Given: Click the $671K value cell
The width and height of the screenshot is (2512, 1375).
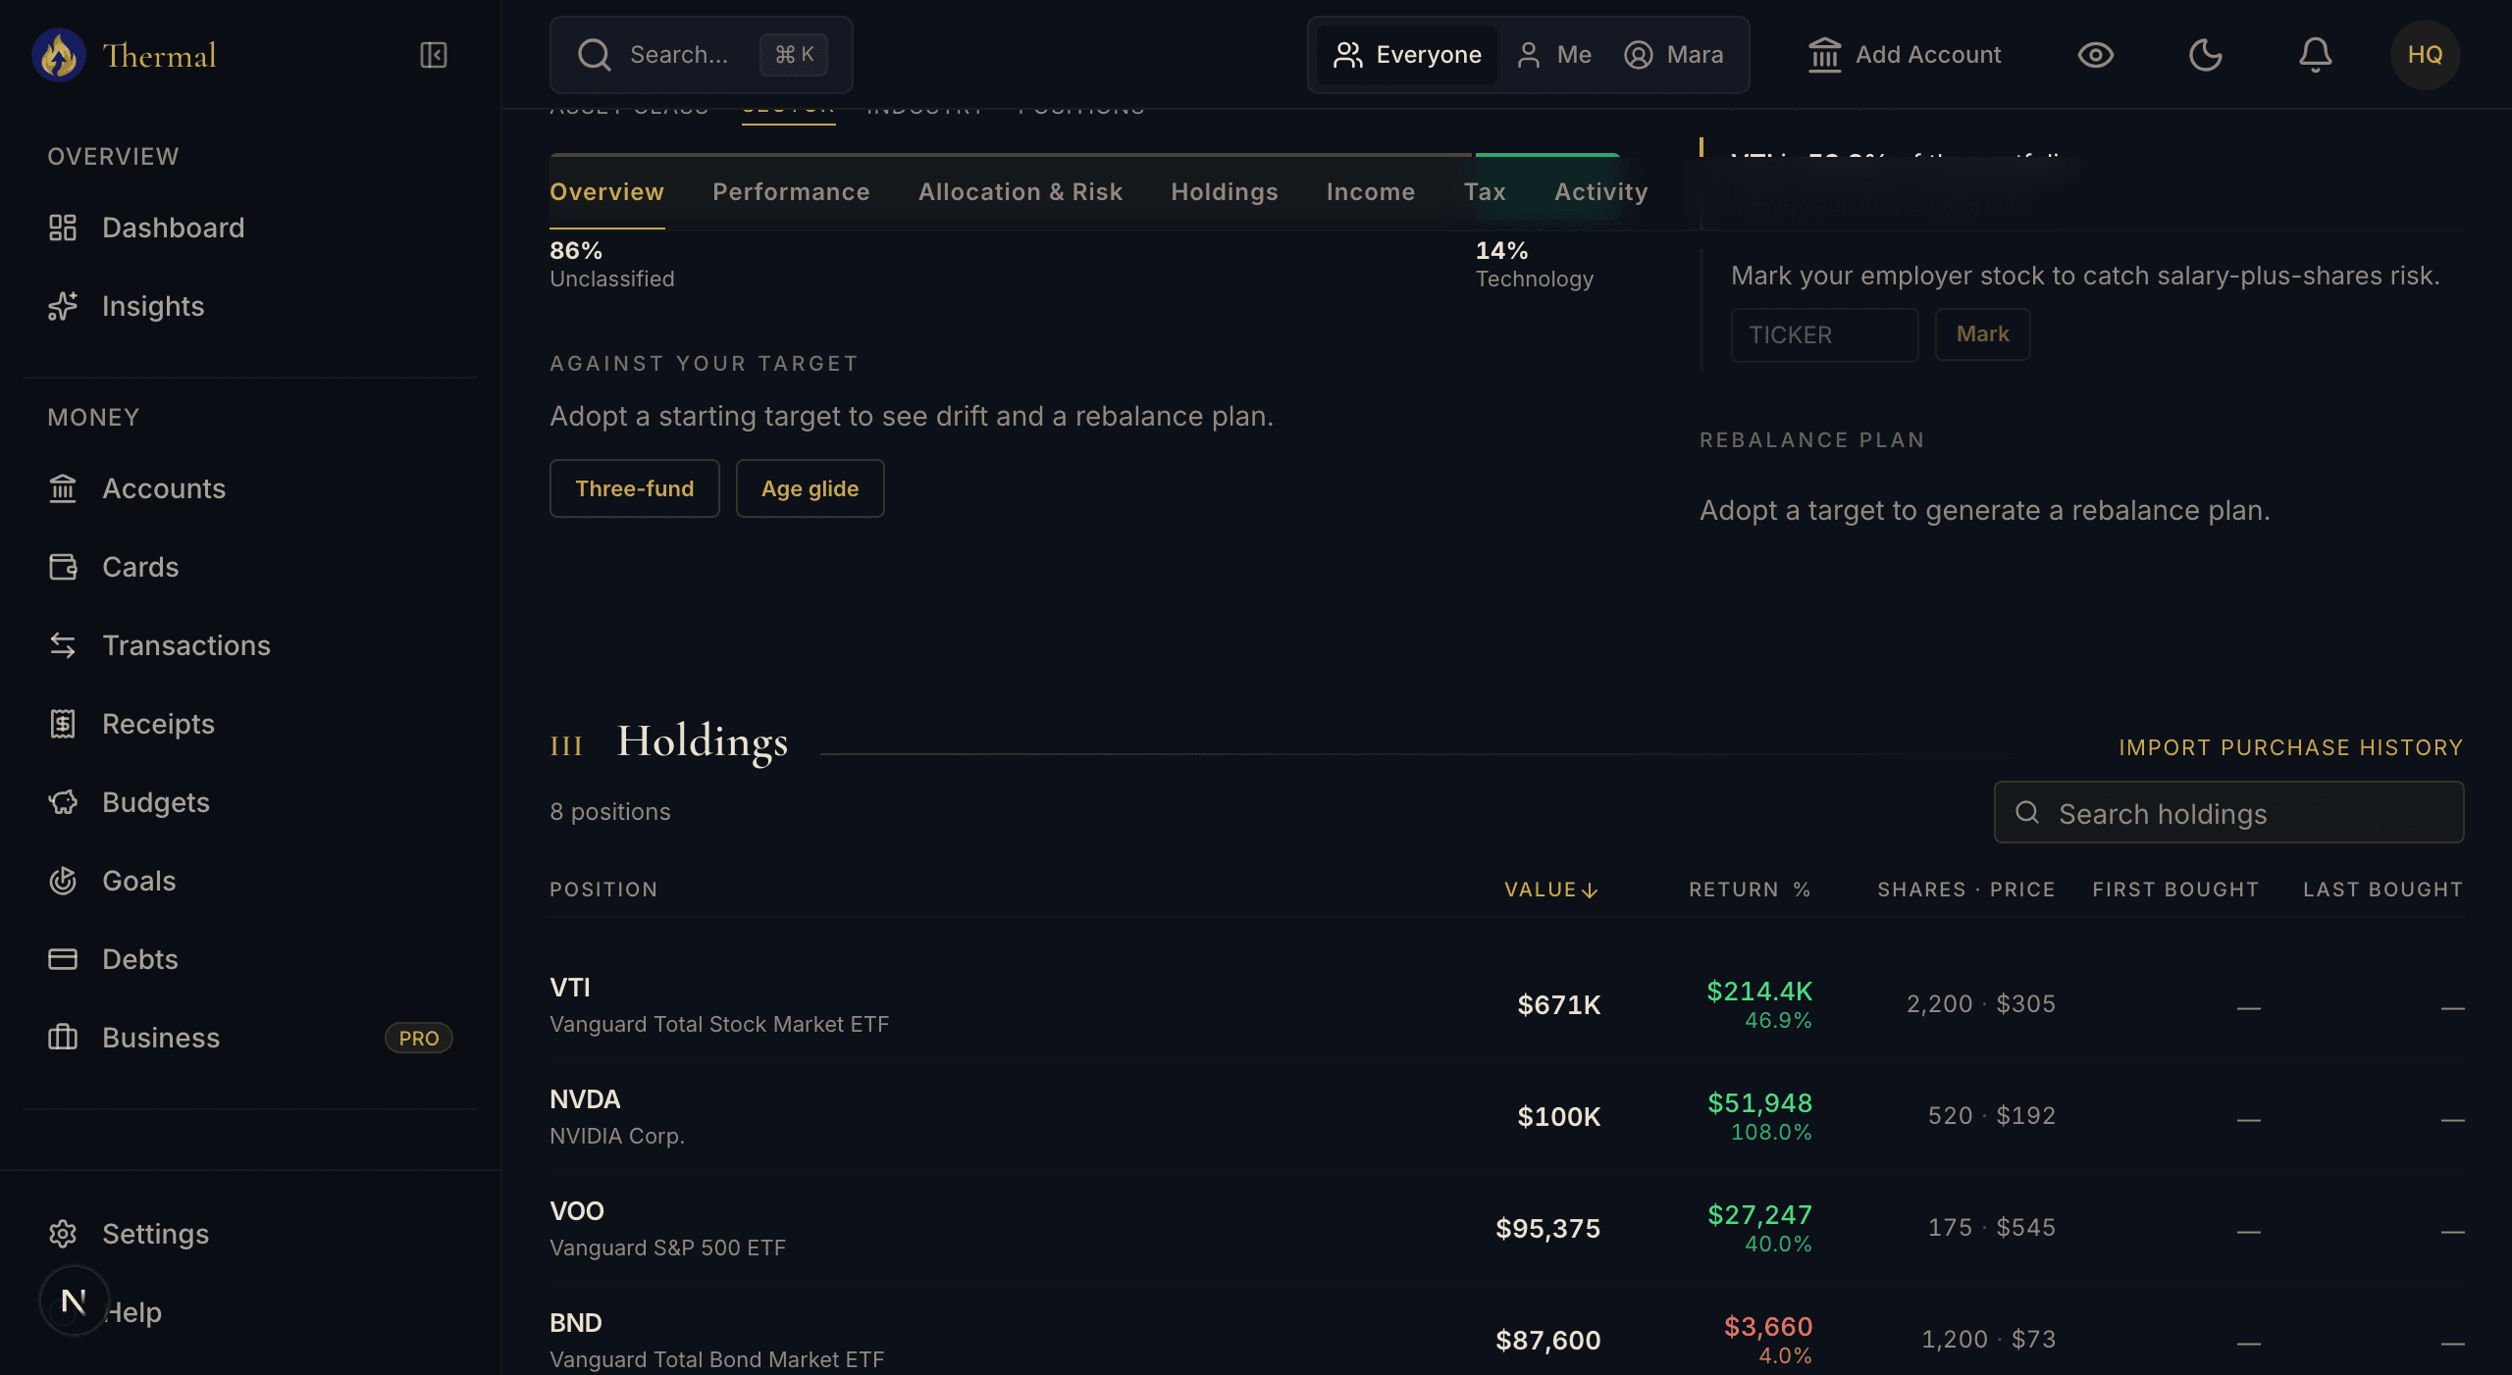Looking at the screenshot, I should tap(1558, 1004).
